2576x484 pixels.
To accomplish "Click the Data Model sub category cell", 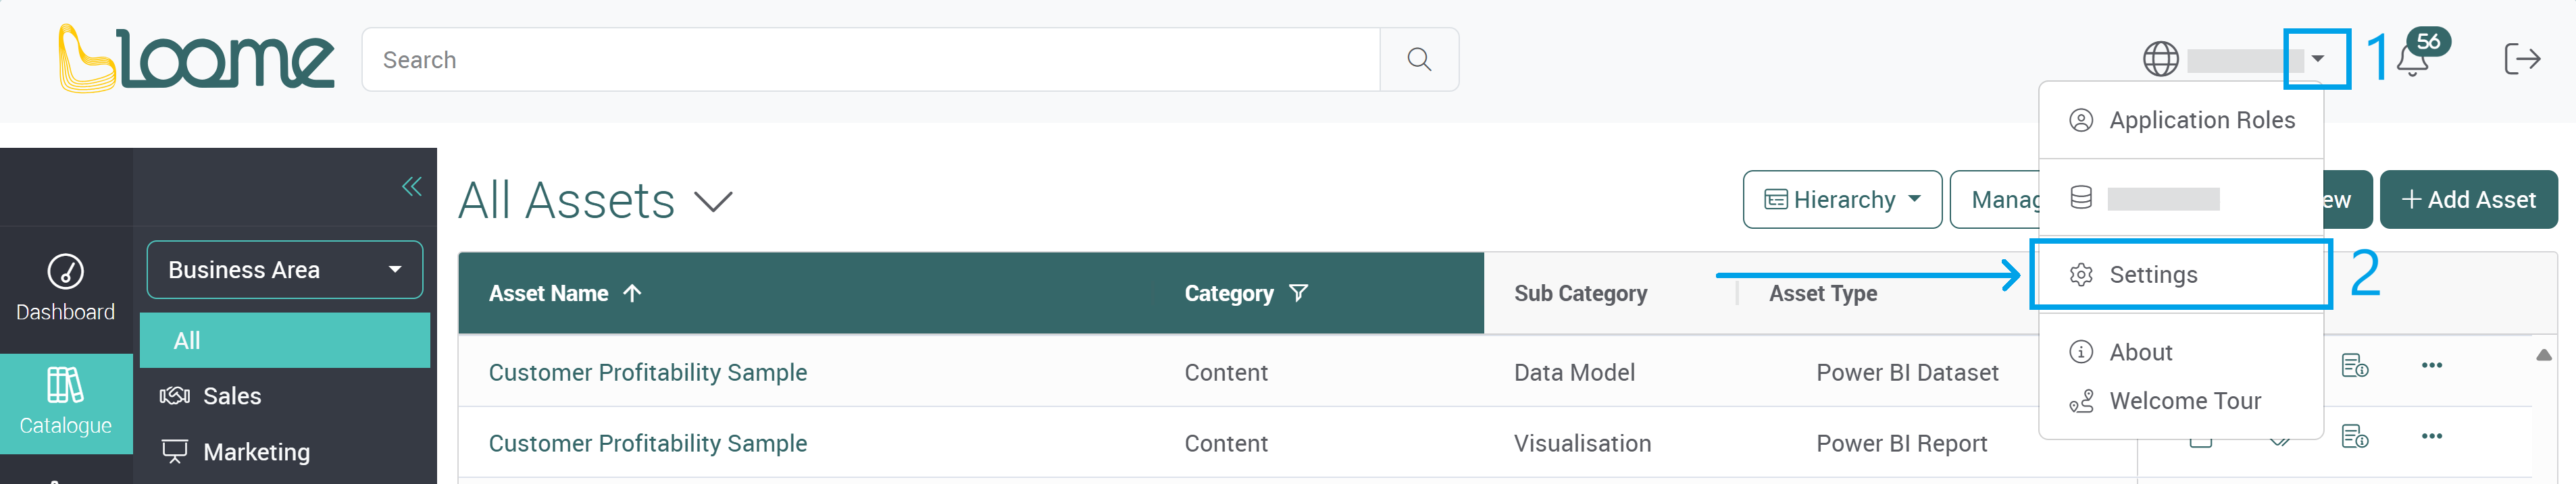I will click(1574, 372).
